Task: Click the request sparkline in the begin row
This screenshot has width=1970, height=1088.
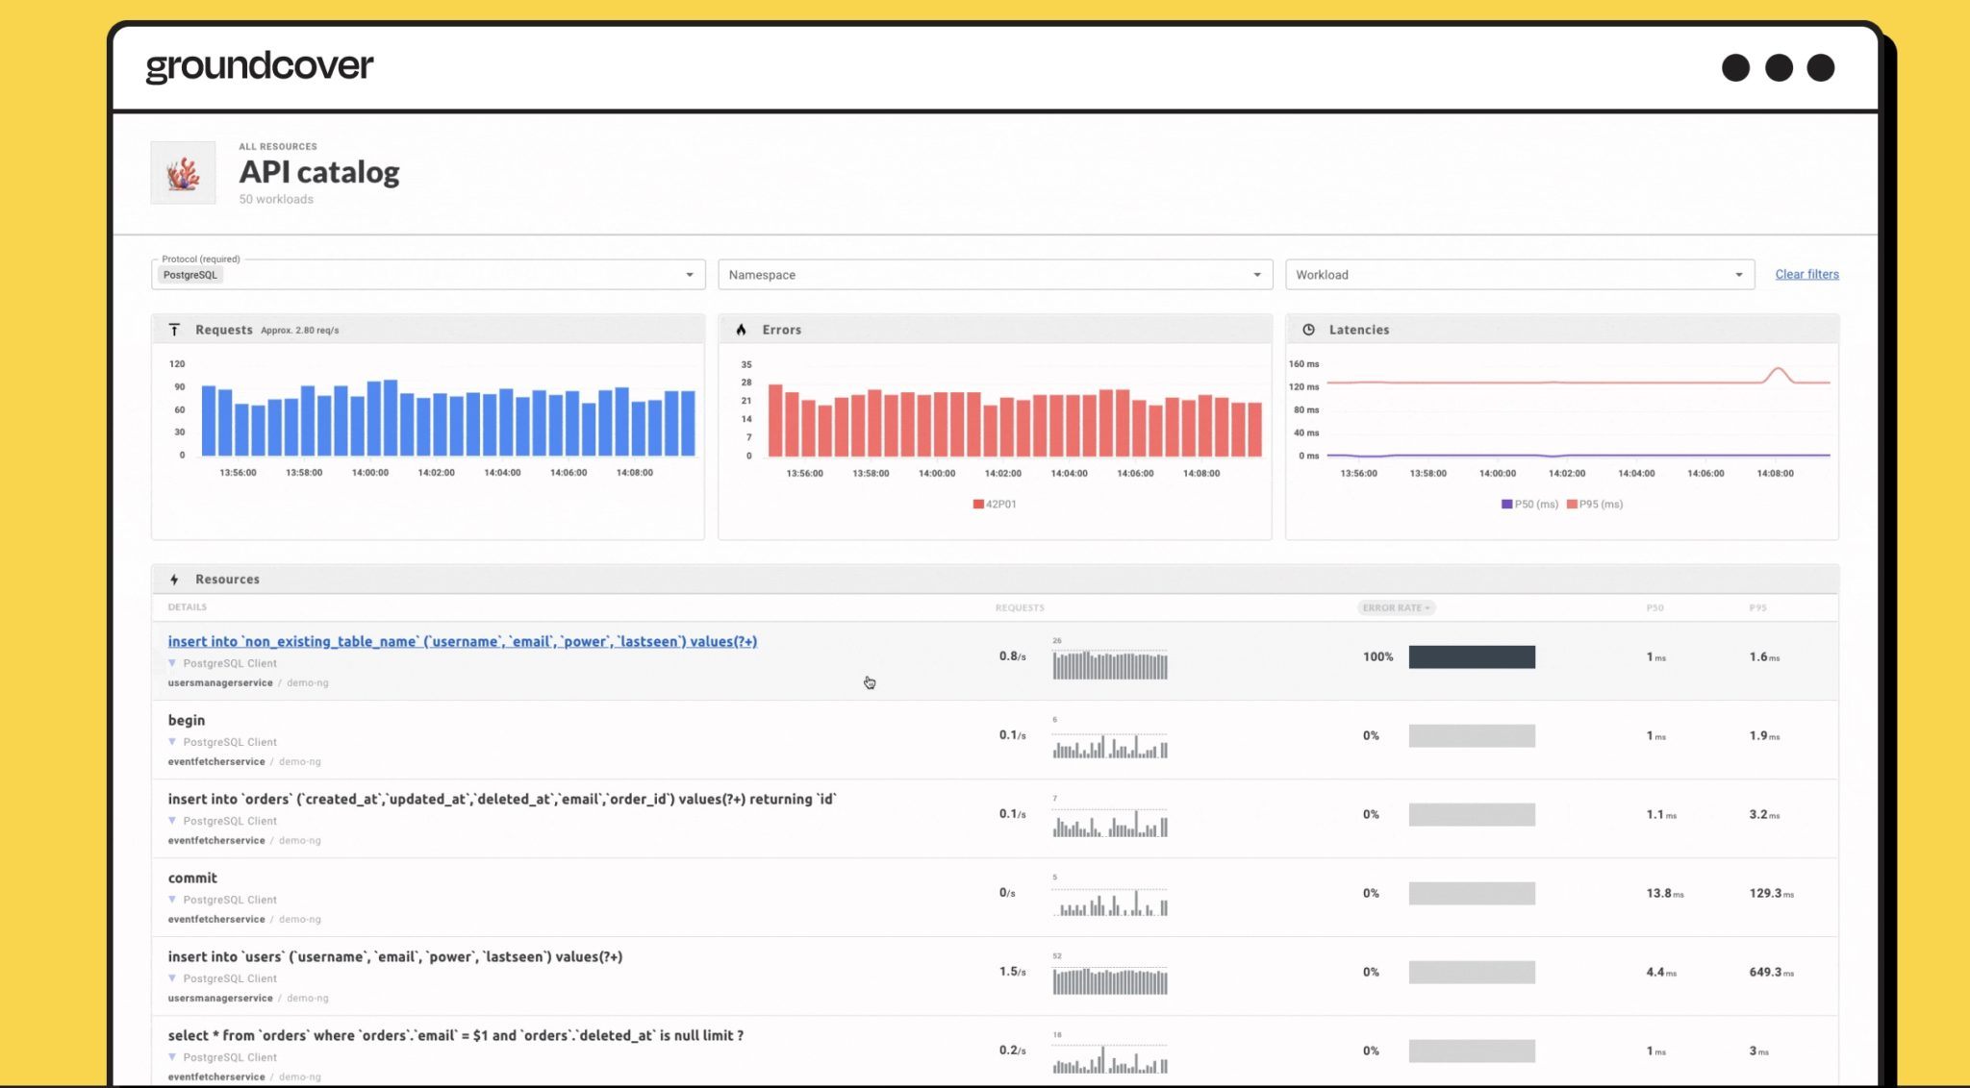Action: (1110, 746)
